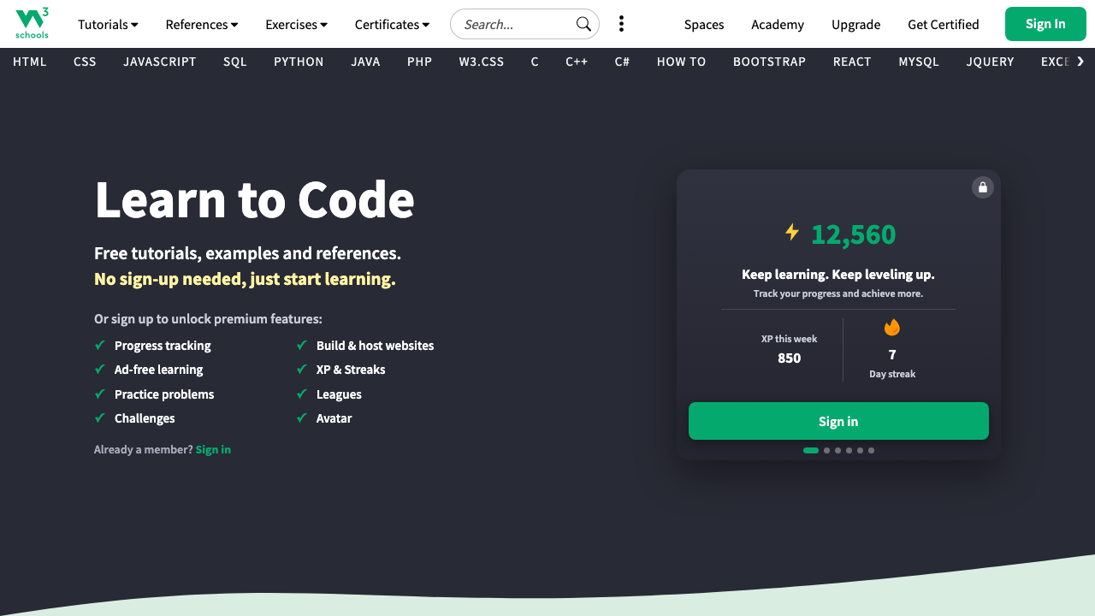The height and width of the screenshot is (616, 1095).
Task: Click the 12,560 XP value
Action: pos(854,234)
